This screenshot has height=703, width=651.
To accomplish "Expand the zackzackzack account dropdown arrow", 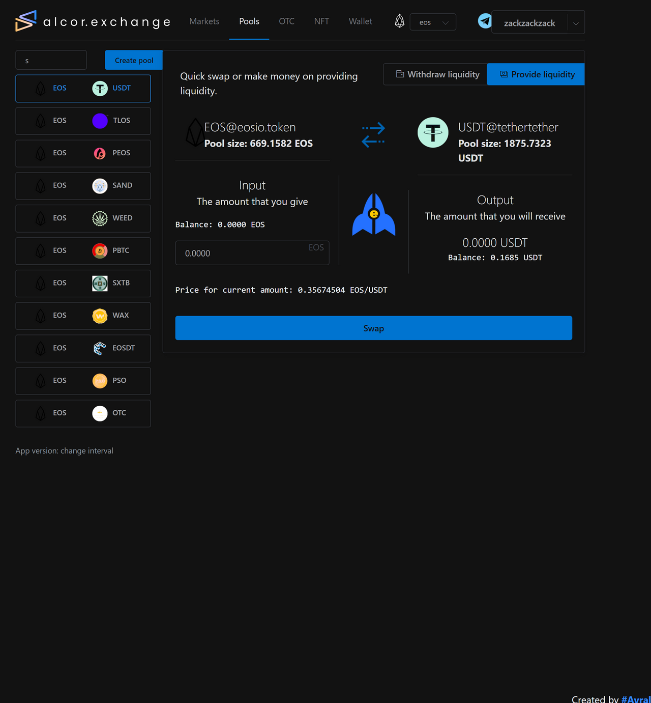I will pyautogui.click(x=576, y=23).
